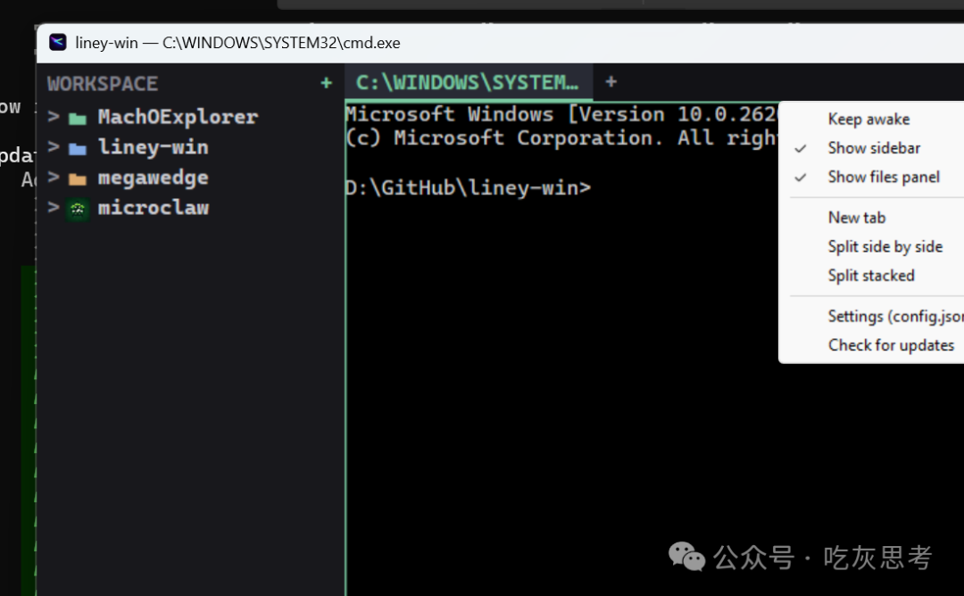
Task: Expand the megawedge workspace chevron
Action: click(54, 177)
